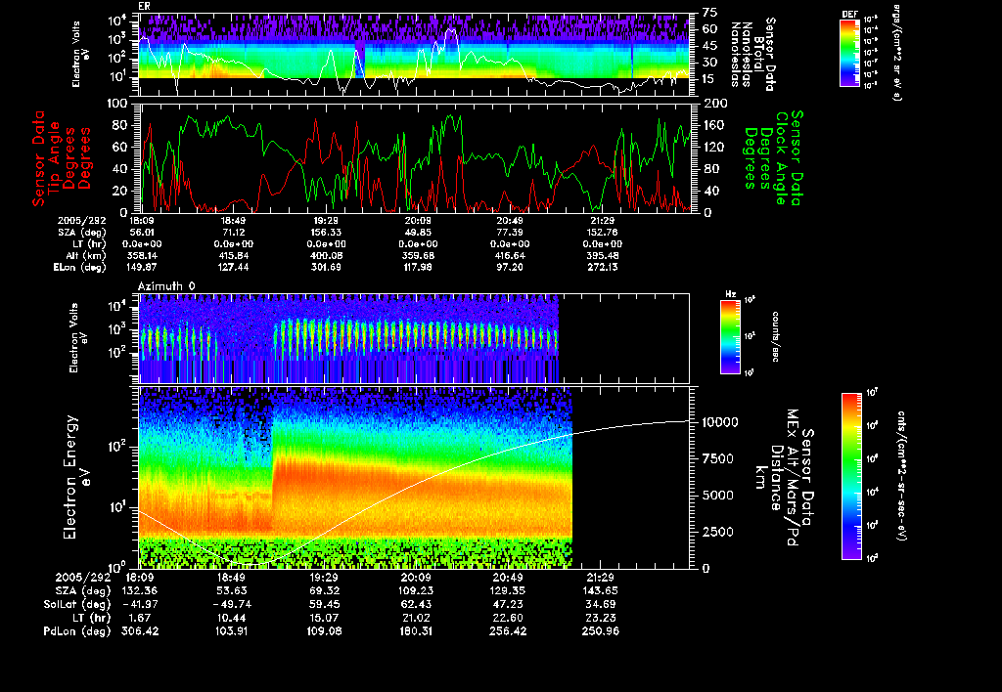The height and width of the screenshot is (692, 1002).
Task: Select local time value 23.23
Action: point(600,618)
